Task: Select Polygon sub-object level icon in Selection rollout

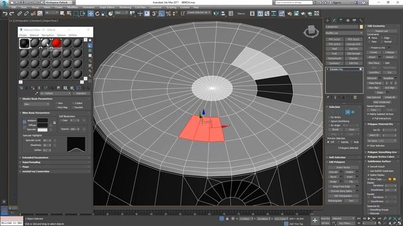Action: point(348,112)
